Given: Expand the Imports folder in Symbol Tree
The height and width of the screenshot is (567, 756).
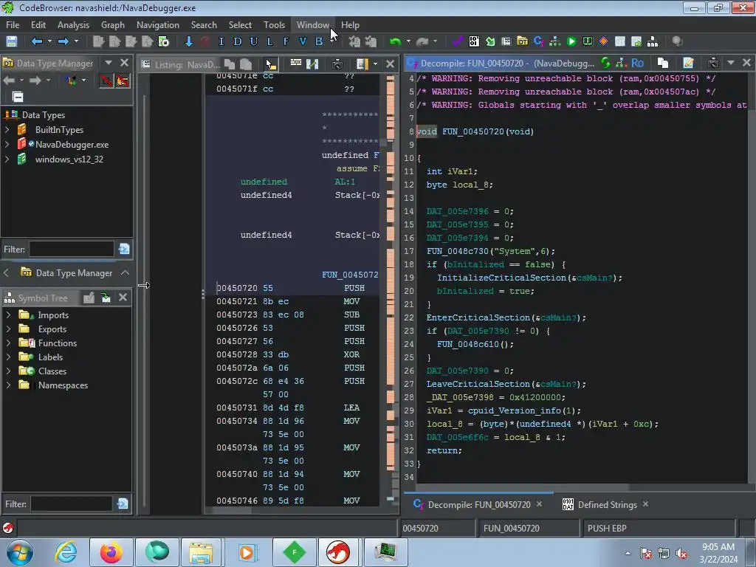Looking at the screenshot, I should pyautogui.click(x=8, y=315).
